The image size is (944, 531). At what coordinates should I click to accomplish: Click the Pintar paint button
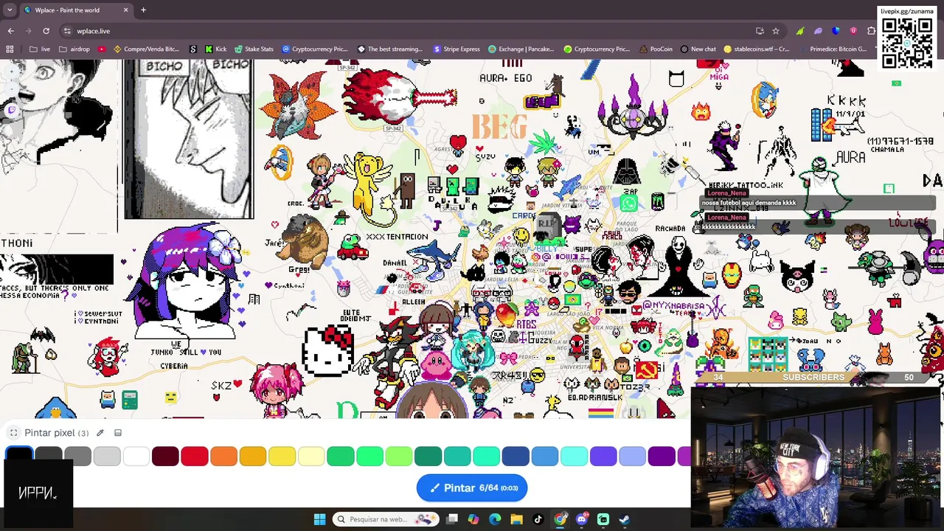(472, 487)
